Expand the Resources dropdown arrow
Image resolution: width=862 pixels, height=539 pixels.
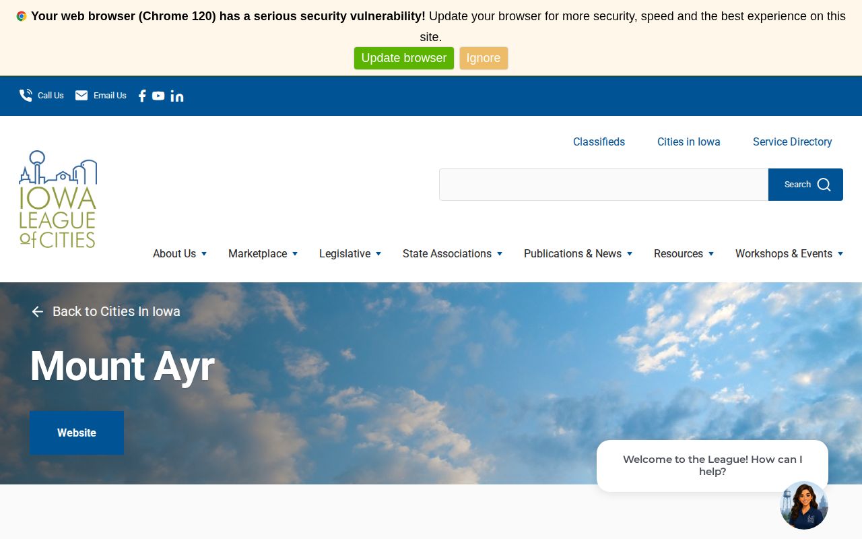711,254
